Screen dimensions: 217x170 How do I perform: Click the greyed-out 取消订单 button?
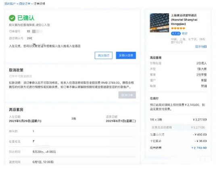pyautogui.click(x=127, y=95)
